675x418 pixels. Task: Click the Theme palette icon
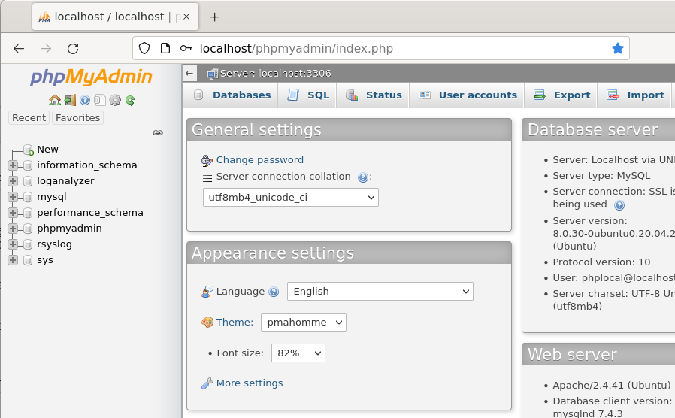click(x=207, y=322)
